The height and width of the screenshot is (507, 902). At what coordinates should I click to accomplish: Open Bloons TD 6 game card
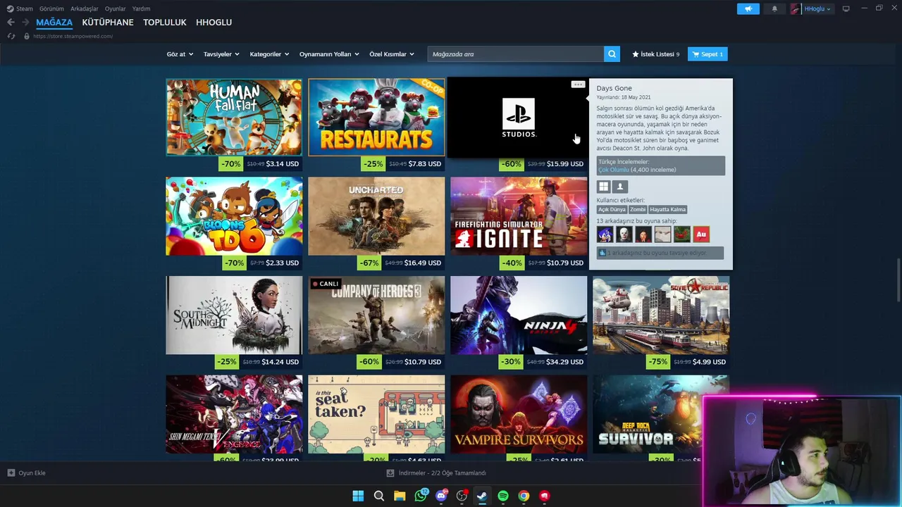click(x=234, y=215)
